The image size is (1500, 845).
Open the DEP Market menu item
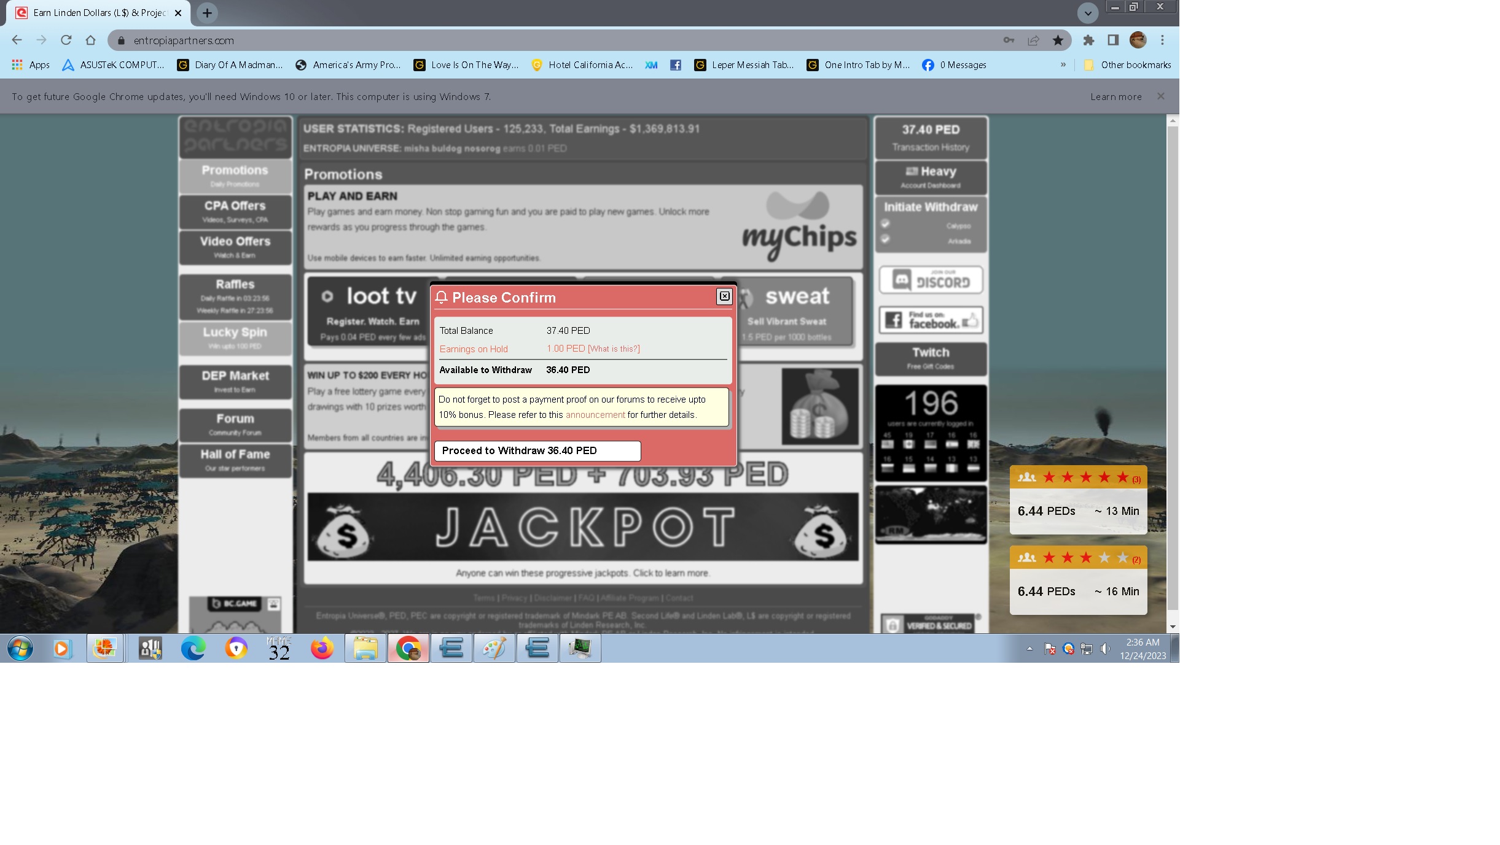235,381
